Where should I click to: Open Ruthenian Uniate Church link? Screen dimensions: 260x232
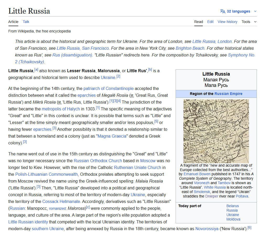click(x=137, y=167)
